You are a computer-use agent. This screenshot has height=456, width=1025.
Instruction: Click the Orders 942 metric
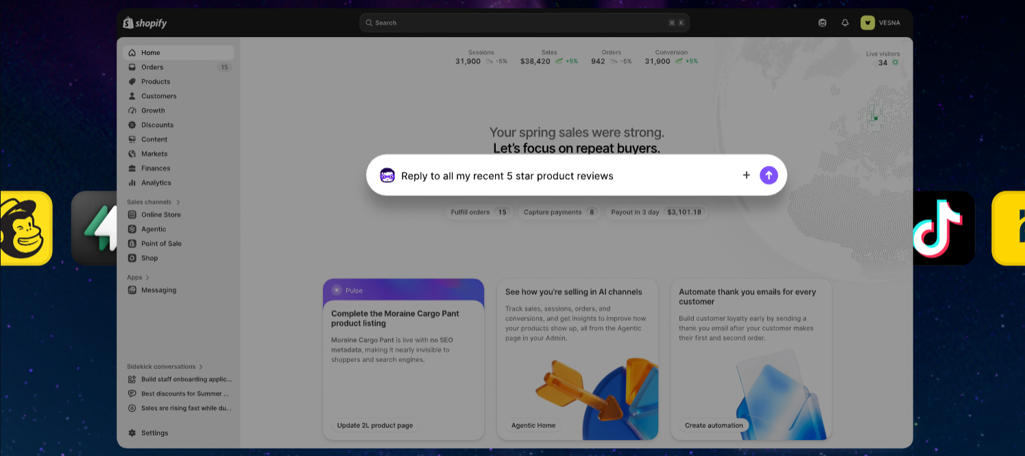(x=612, y=58)
